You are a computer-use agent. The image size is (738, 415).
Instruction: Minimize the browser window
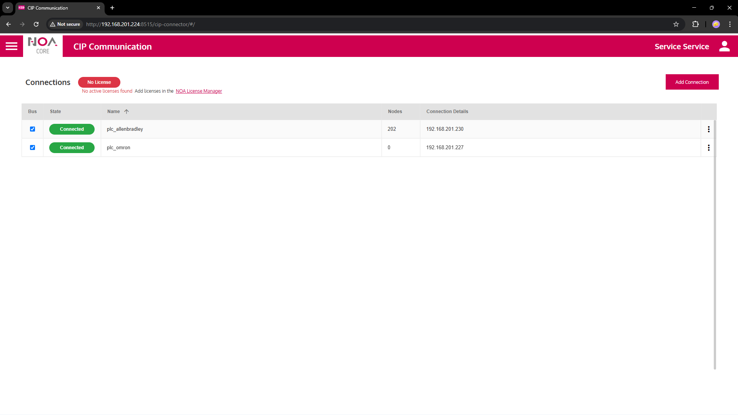[694, 8]
